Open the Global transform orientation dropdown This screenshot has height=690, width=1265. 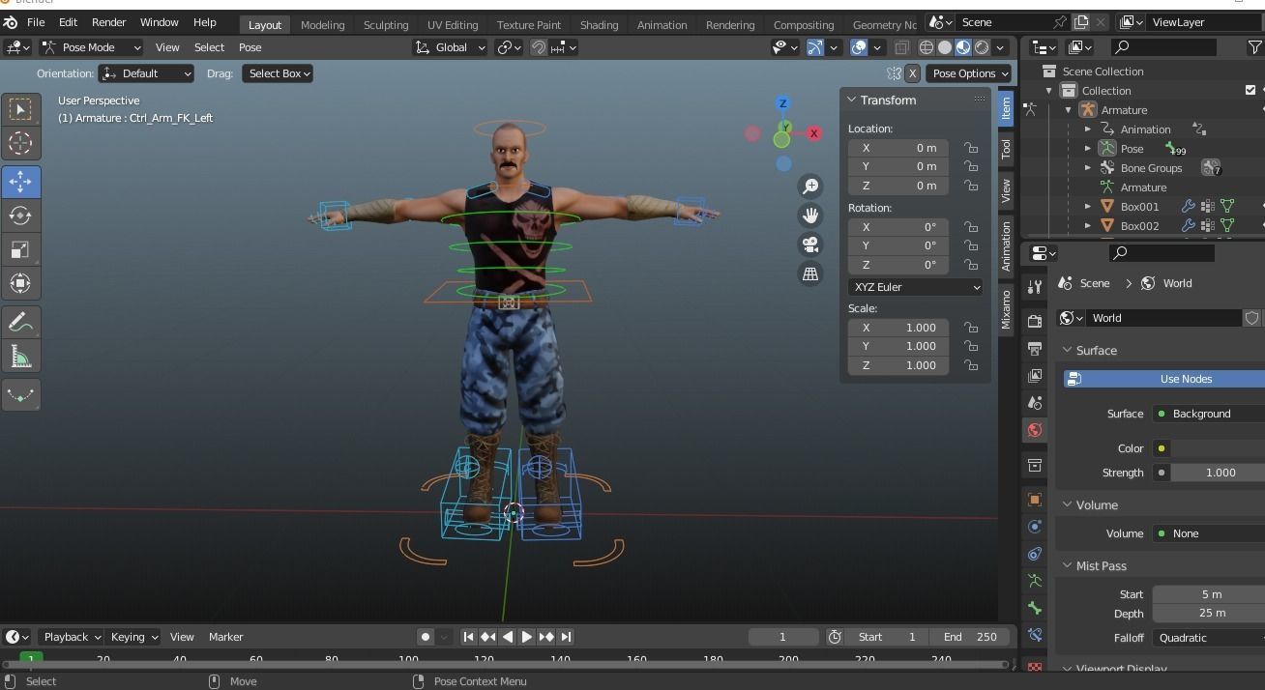pos(450,47)
